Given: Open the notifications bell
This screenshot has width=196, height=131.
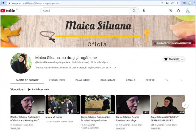Looking at the screenshot, I should click(178, 11).
